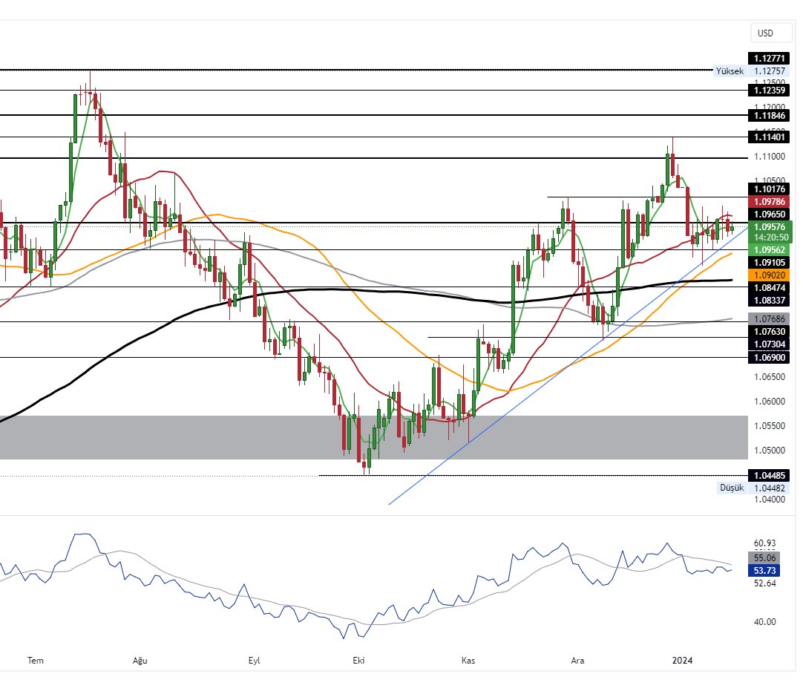
Task: Click the gray 1.07686 moving average label
Action: [770, 318]
